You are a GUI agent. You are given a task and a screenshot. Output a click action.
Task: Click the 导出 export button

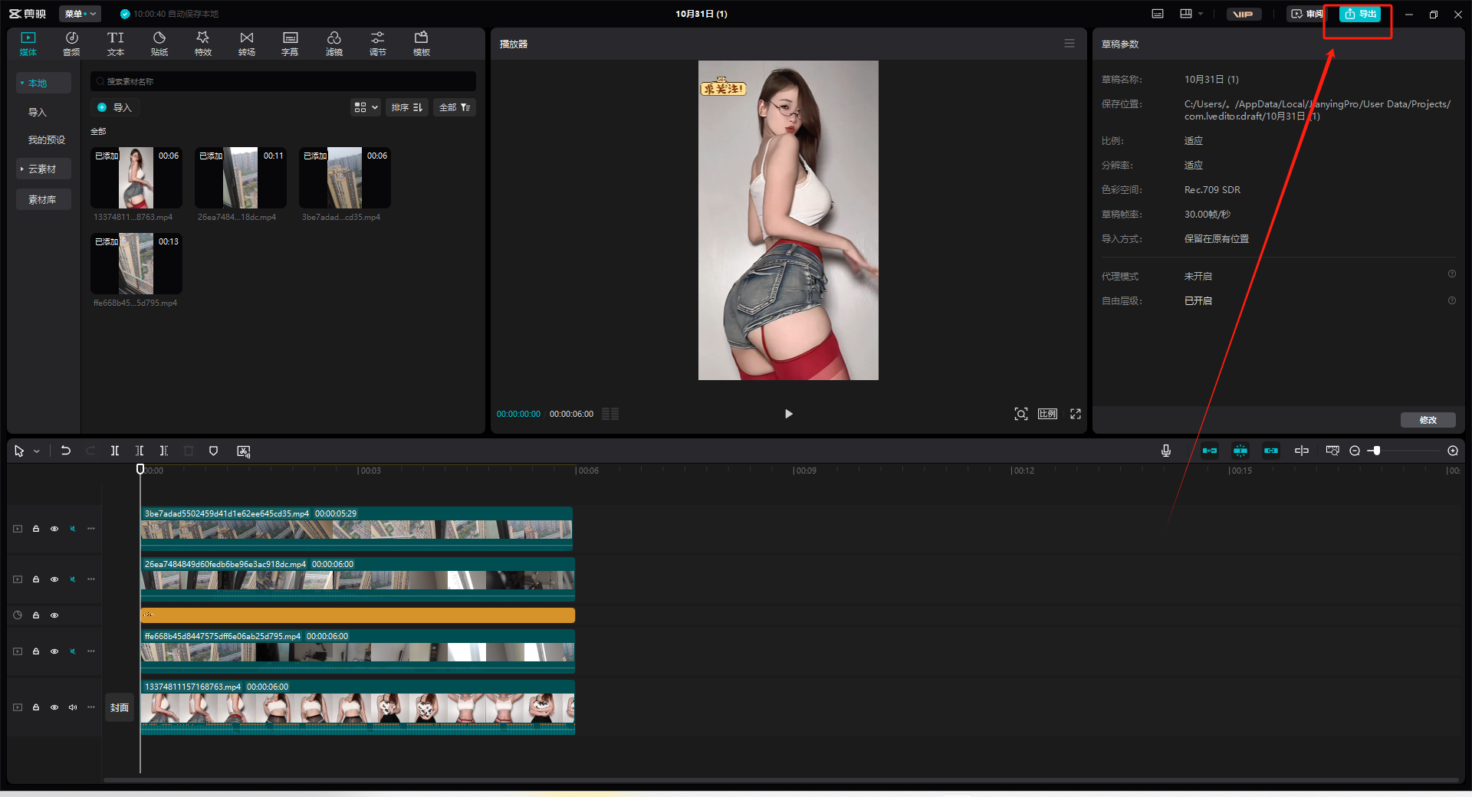pos(1360,14)
